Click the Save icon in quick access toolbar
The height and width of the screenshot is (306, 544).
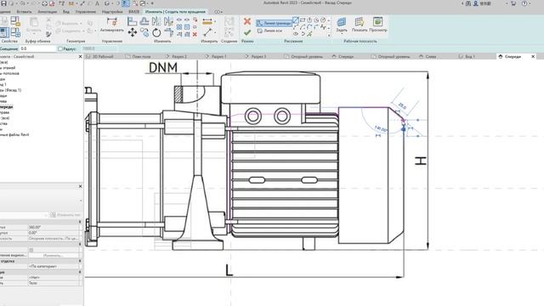click(x=3, y=3)
